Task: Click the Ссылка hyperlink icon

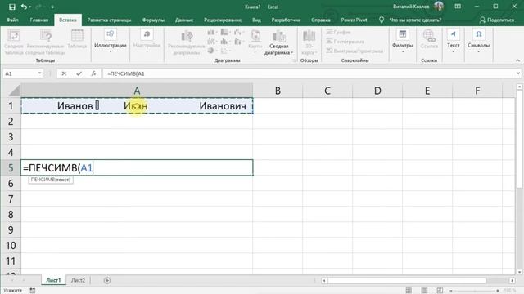Action: click(x=429, y=39)
